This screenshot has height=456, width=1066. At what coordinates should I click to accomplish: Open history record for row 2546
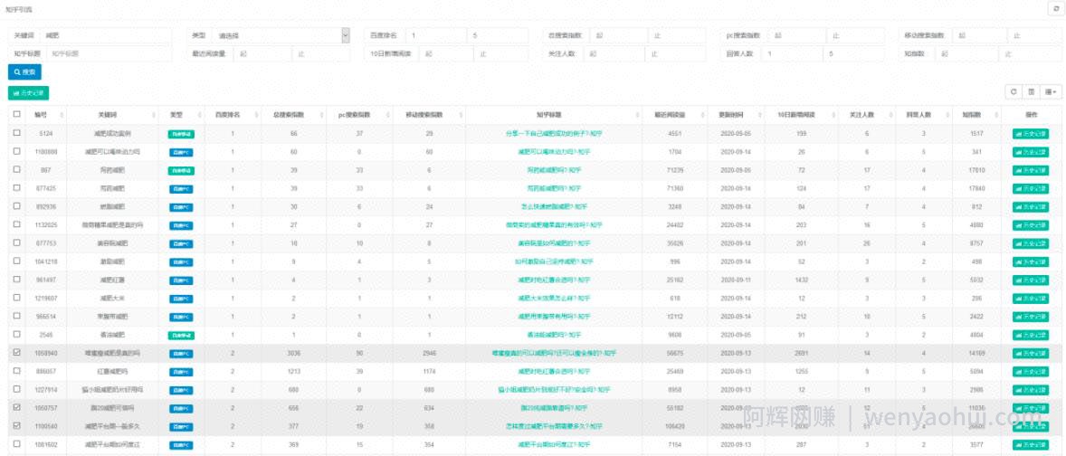(x=1031, y=335)
